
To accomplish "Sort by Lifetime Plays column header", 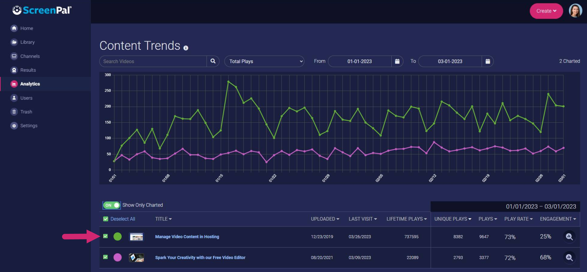I will tap(406, 219).
